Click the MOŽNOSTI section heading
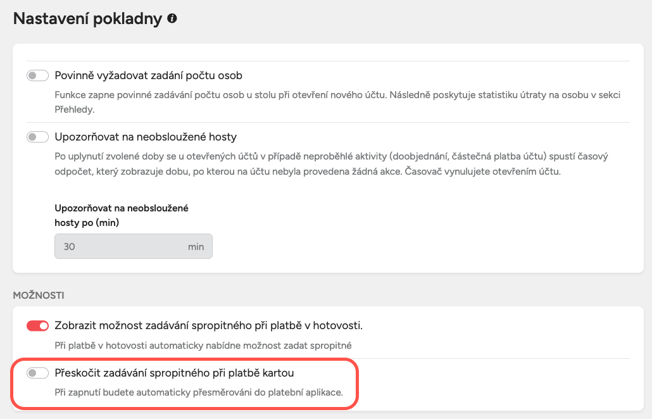Screen dimensions: 652x419 [x=39, y=296]
